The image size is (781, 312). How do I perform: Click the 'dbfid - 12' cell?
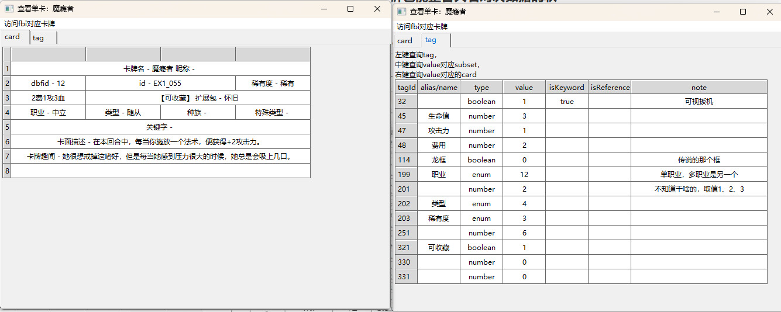click(49, 84)
